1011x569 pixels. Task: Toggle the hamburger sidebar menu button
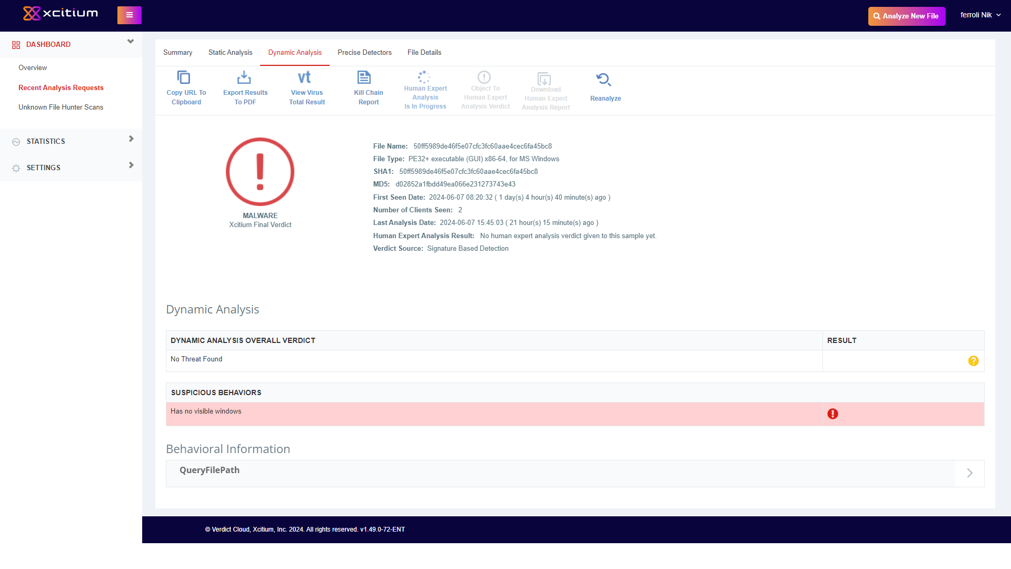coord(130,15)
